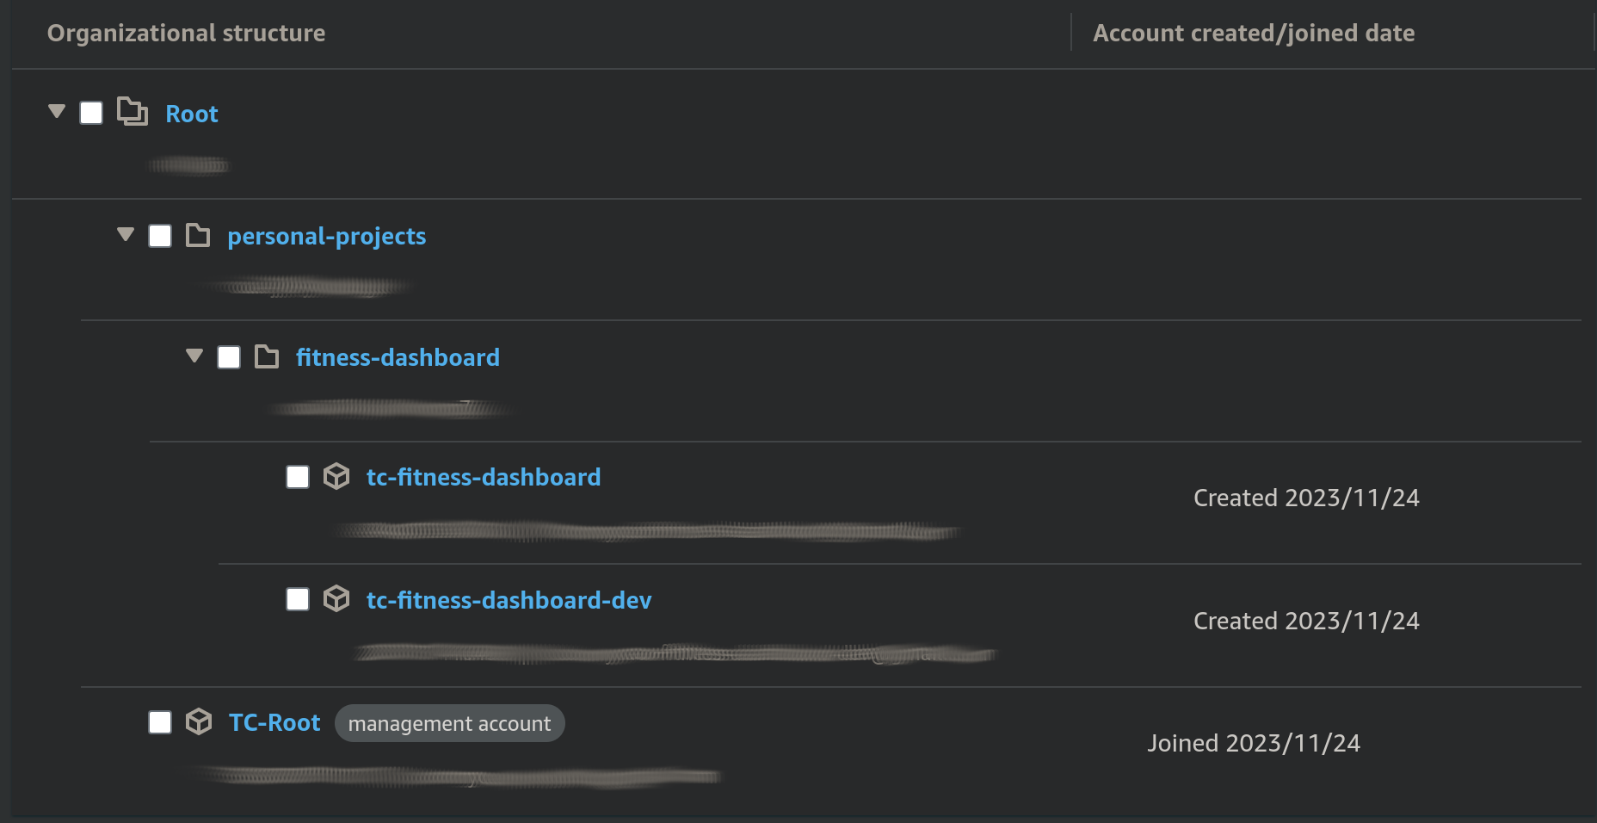Click the tc-fitness-dashboard account cube icon
The width and height of the screenshot is (1597, 823).
pos(336,476)
